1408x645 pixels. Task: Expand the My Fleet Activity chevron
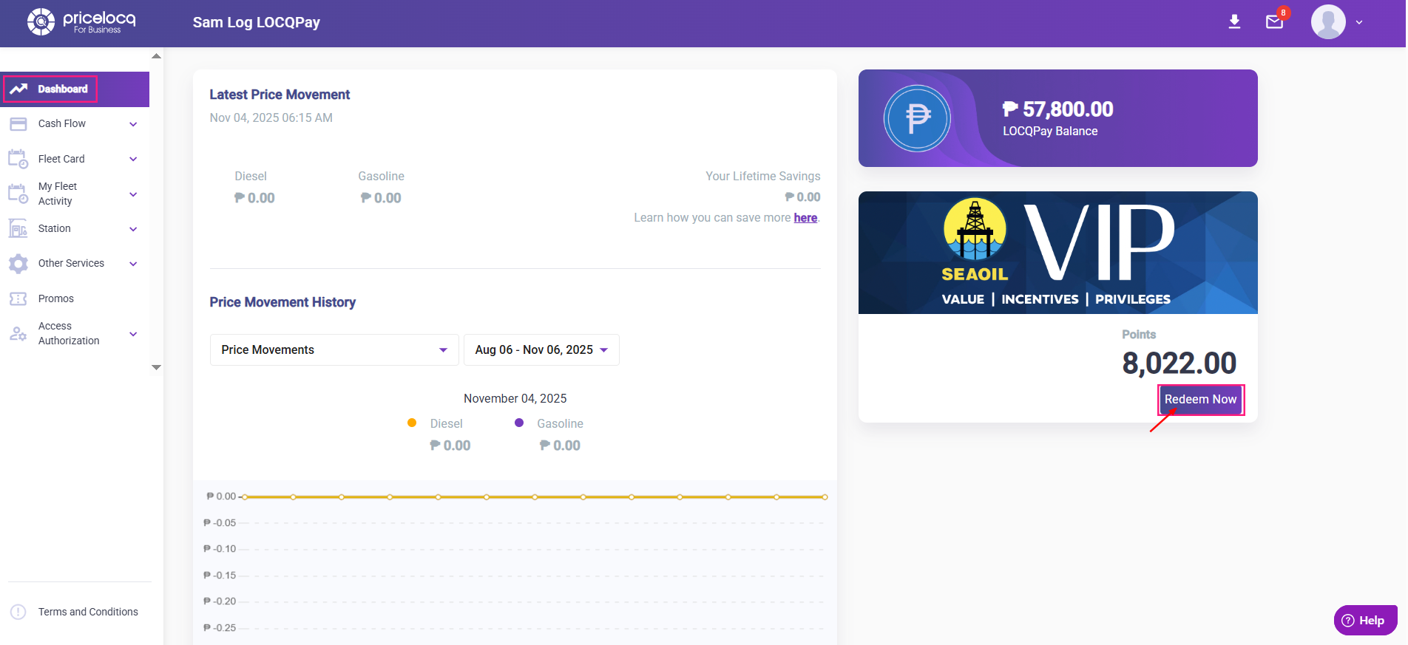(x=133, y=194)
